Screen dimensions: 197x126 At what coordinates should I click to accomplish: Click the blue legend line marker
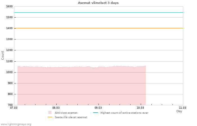click(96, 113)
